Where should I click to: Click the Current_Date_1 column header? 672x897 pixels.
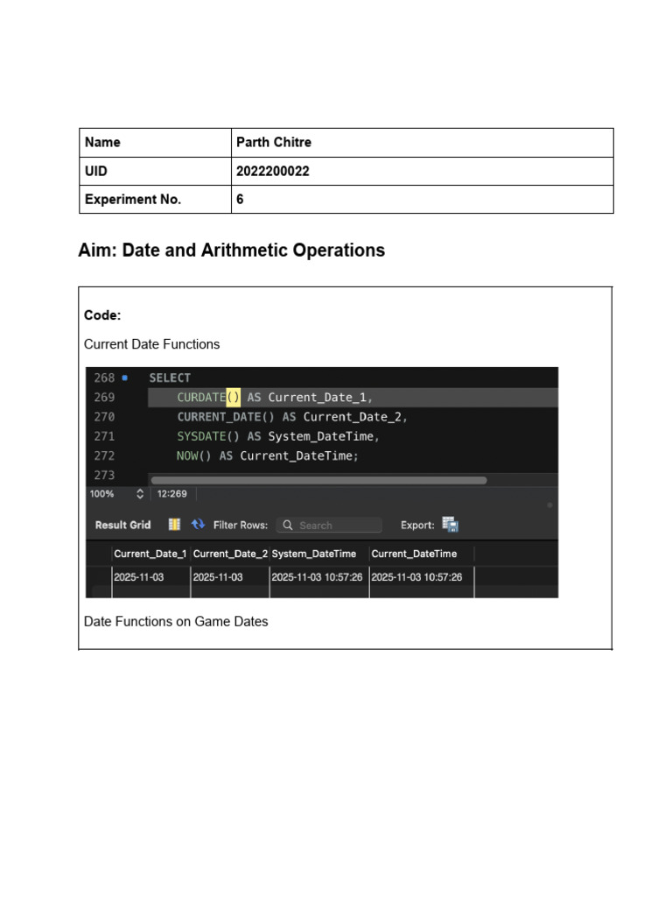[x=150, y=554]
